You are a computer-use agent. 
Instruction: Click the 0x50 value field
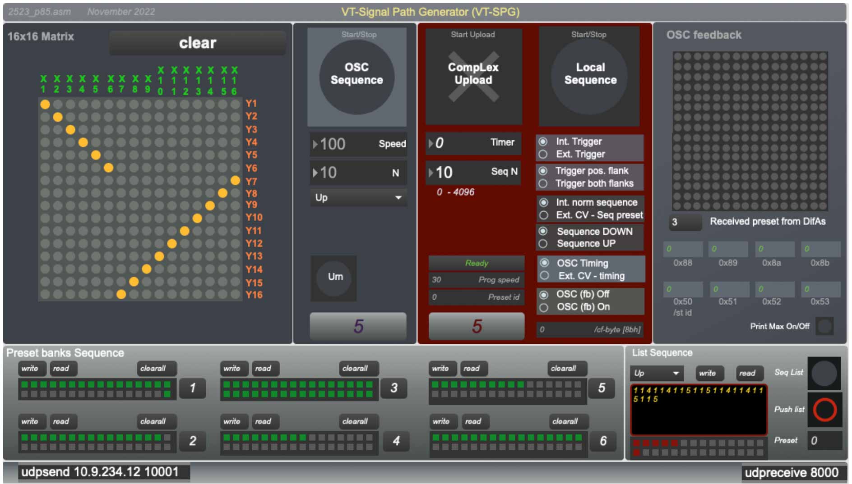pyautogui.click(x=683, y=289)
